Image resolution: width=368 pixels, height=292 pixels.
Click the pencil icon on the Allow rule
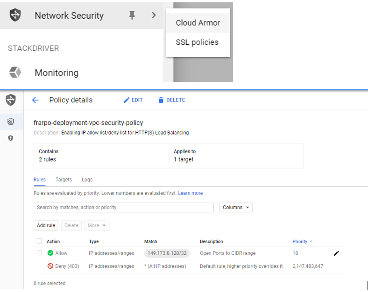(x=336, y=253)
